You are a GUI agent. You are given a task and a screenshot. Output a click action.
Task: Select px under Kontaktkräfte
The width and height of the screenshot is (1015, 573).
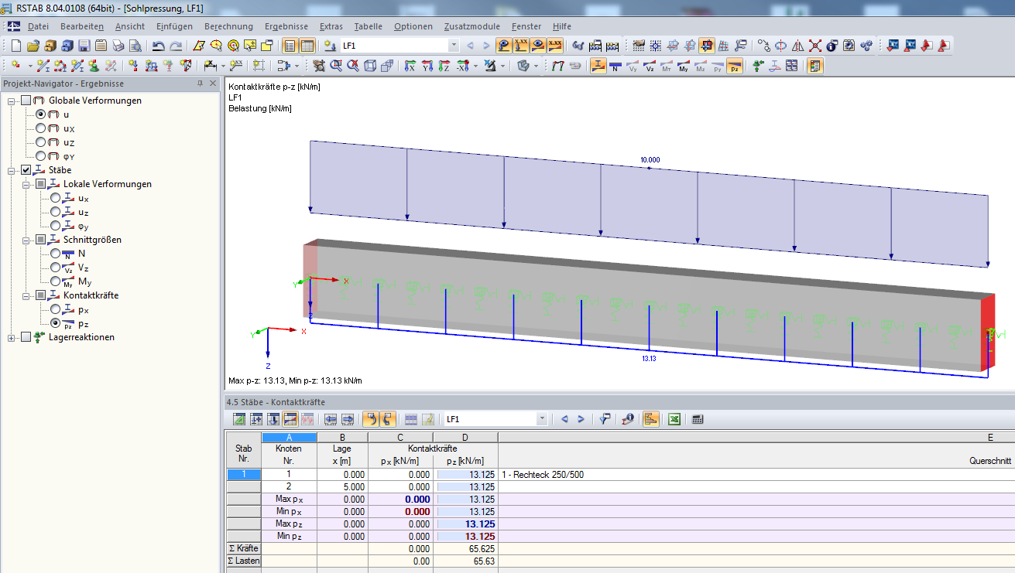coord(55,309)
